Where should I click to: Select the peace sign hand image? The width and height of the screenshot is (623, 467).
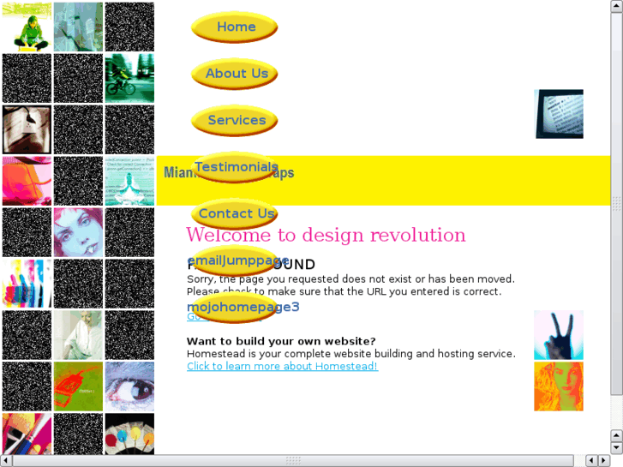(x=559, y=335)
